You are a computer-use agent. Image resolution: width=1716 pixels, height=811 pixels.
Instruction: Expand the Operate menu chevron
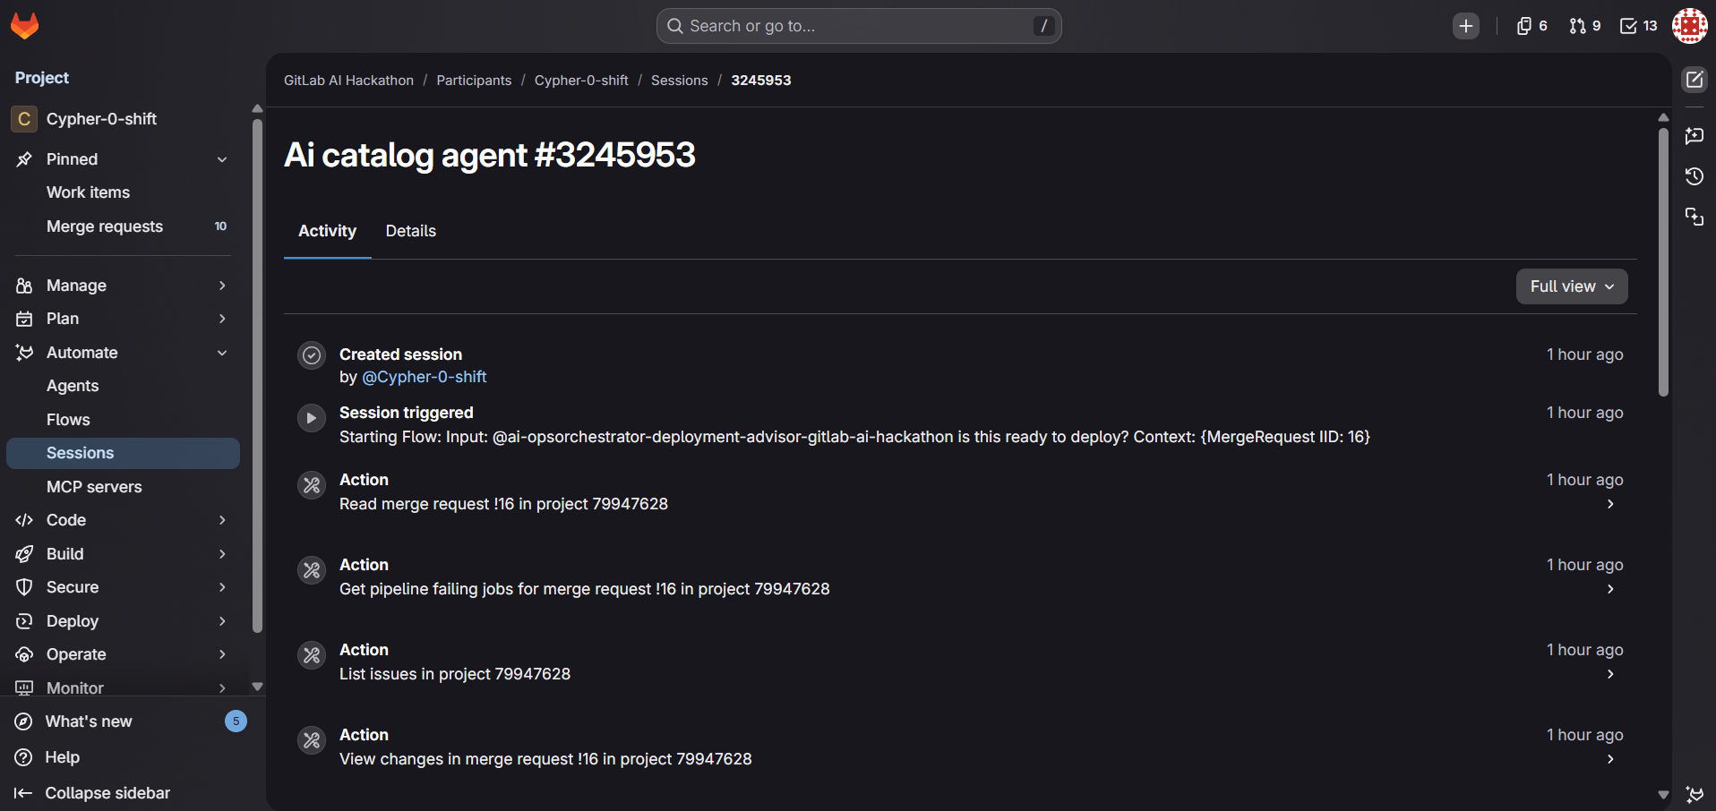[222, 654]
